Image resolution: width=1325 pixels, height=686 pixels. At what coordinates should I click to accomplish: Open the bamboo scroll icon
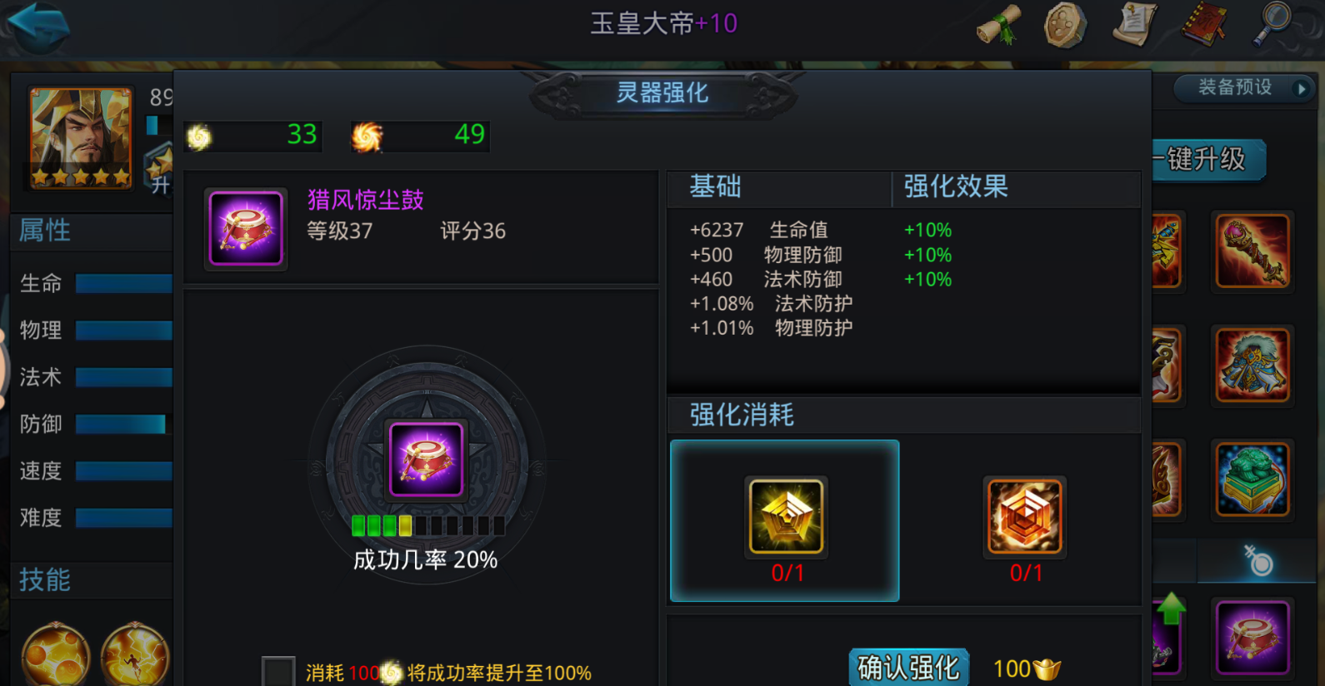[998, 24]
